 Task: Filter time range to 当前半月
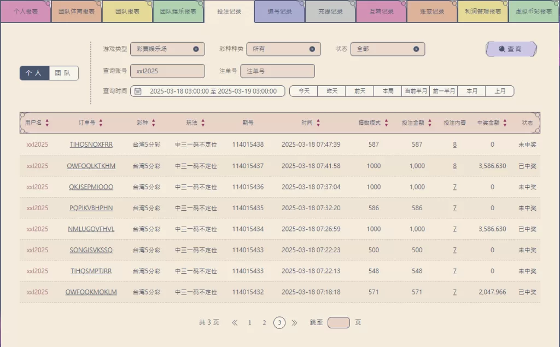tap(416, 91)
